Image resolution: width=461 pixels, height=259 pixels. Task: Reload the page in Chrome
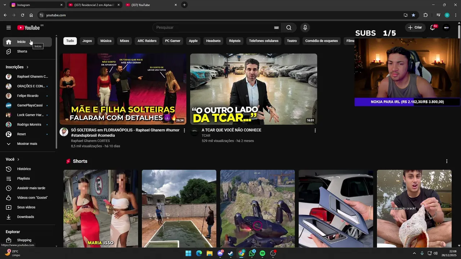tap(22, 15)
